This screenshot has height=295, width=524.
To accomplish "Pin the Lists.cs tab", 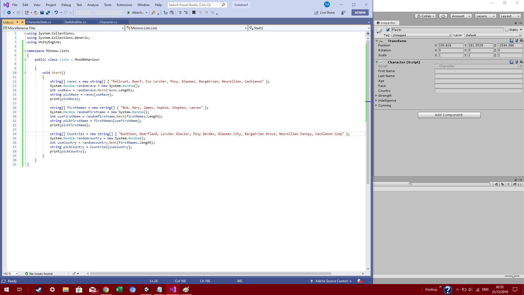I will click(17, 22).
